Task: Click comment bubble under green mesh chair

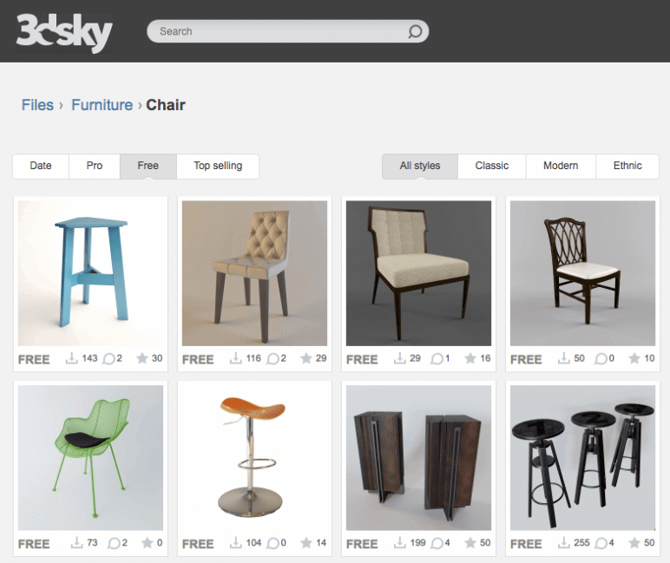Action: 114,543
